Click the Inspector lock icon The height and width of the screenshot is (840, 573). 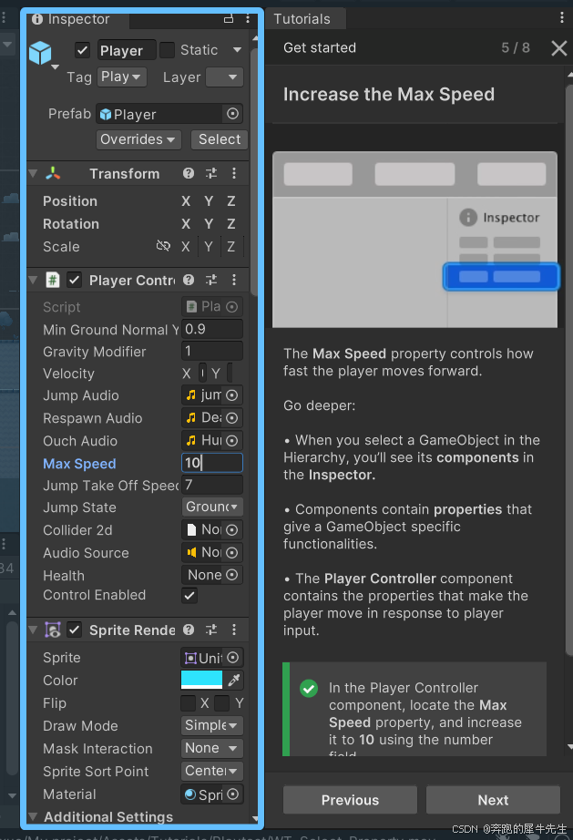pos(229,19)
